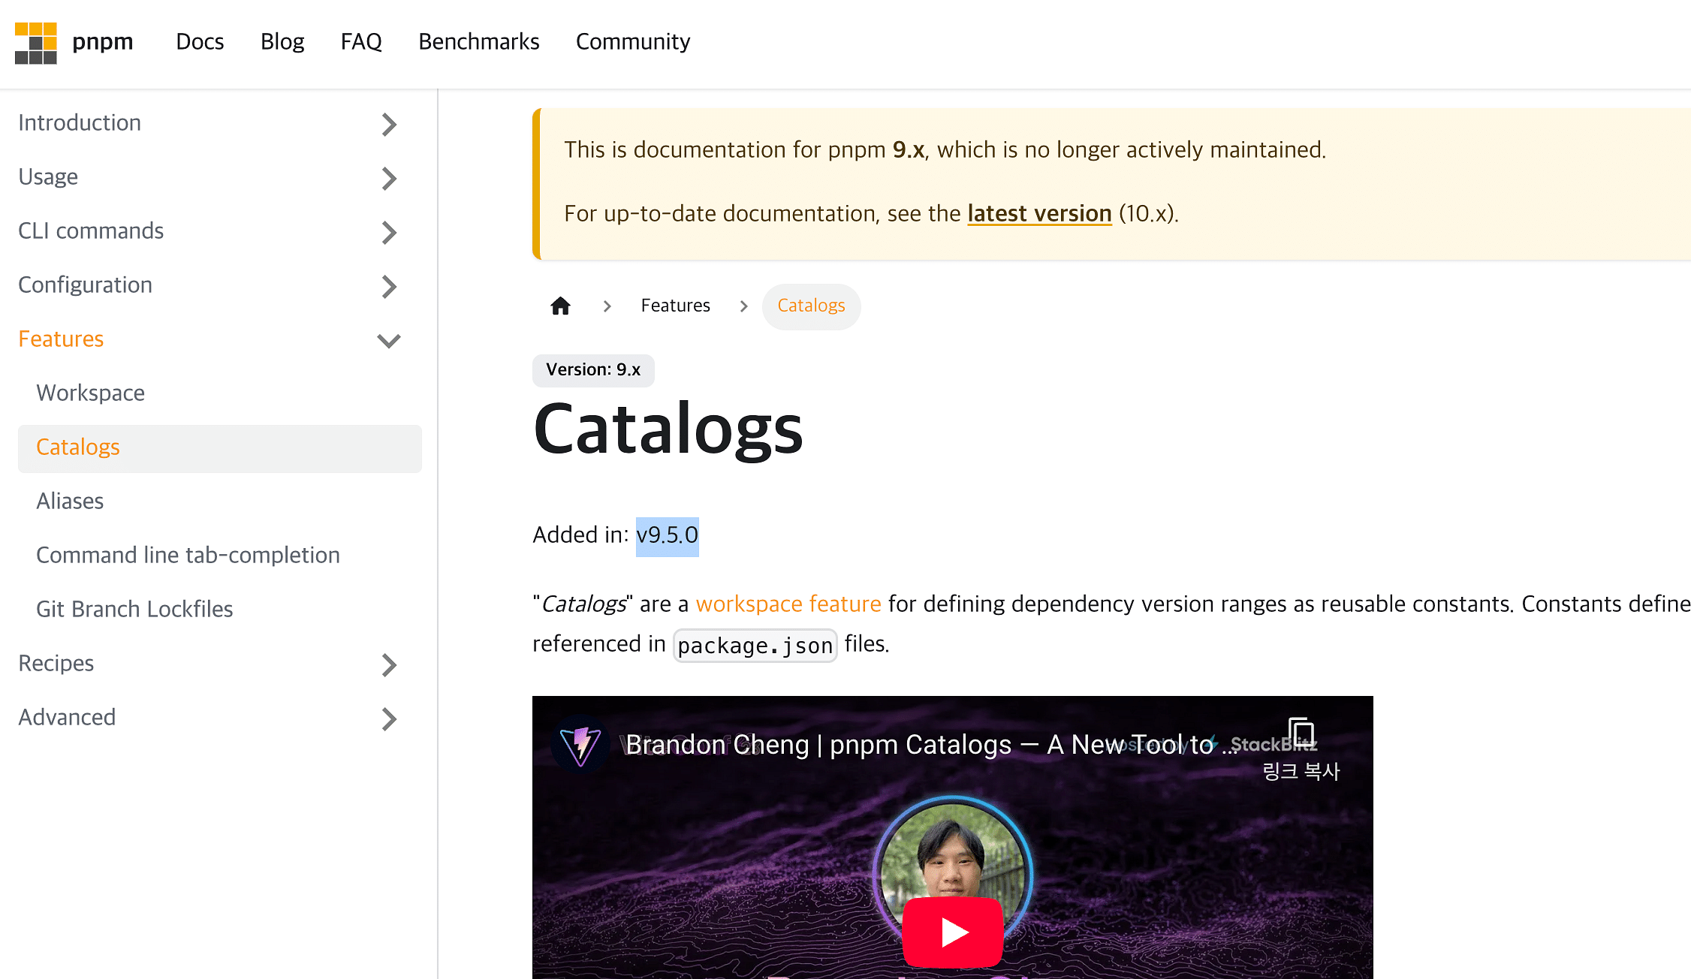
Task: Click the CLI commands sidebar label
Action: [91, 230]
